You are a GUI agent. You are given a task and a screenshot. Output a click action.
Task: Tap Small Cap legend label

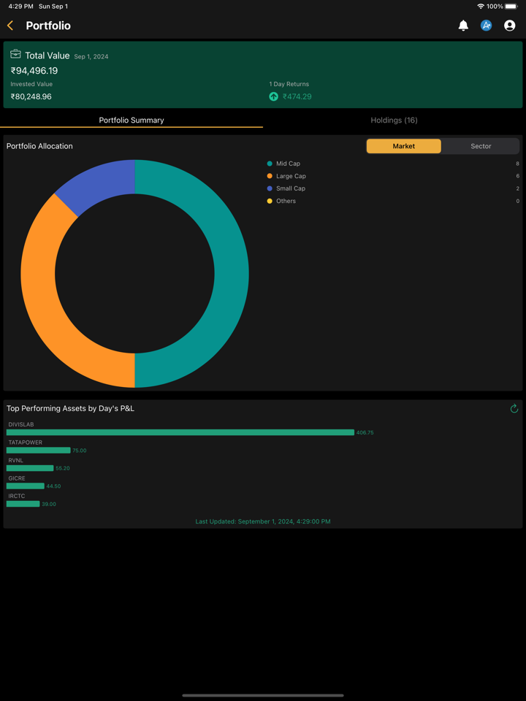(291, 188)
